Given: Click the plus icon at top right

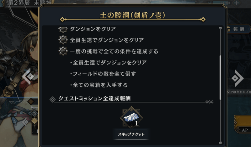Looking at the screenshot, I should [241, 3].
